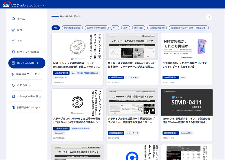This screenshot has width=225, height=160.
Task: Toggle the NFT filter chip
Action: (x=115, y=28)
